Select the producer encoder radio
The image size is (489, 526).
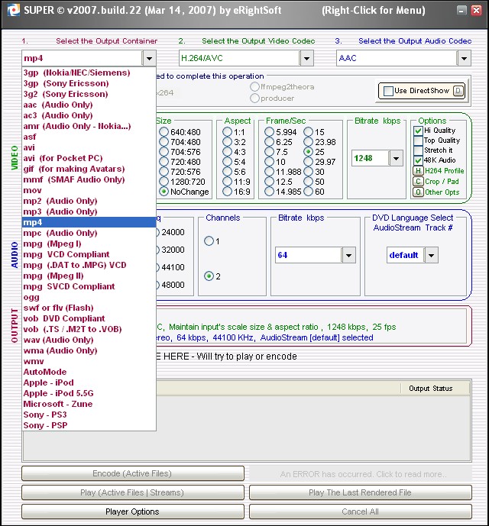pos(255,98)
